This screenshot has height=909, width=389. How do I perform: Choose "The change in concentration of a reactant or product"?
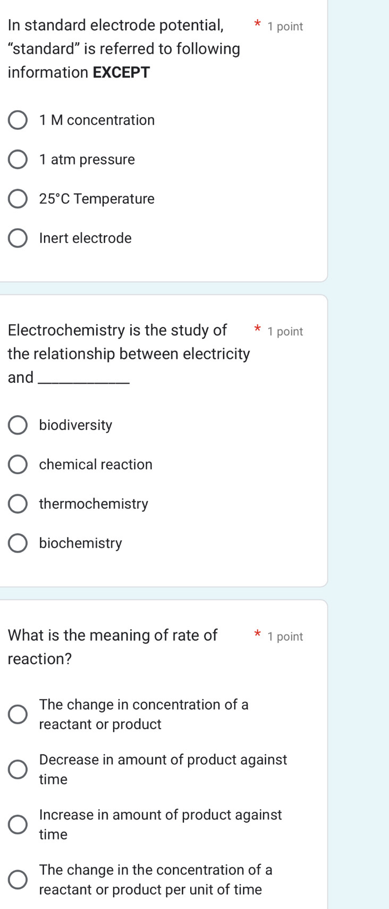pyautogui.click(x=18, y=714)
